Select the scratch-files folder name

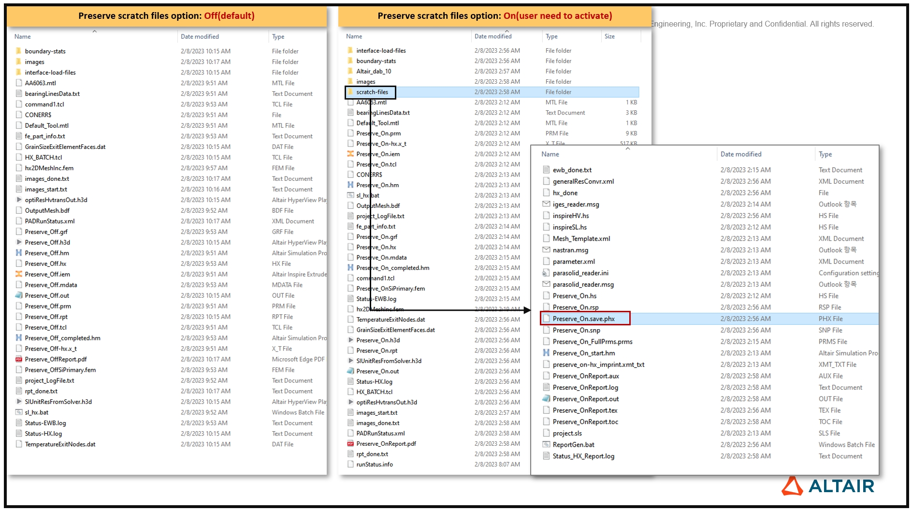[372, 92]
